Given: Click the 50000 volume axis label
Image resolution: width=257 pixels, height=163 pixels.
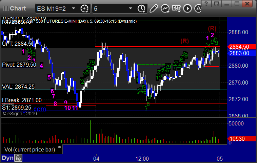Looking at the screenshot, I should point(236,123).
